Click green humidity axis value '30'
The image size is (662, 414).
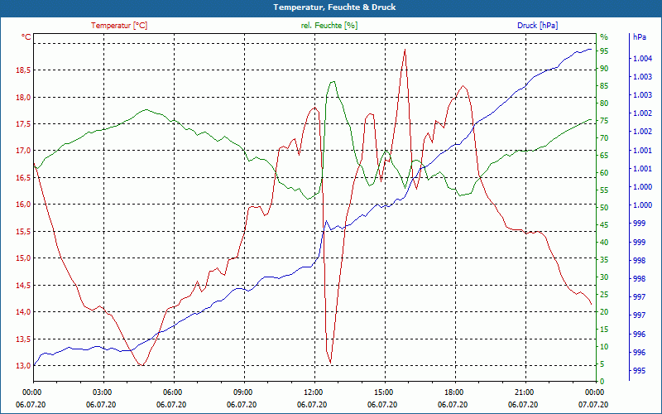(x=604, y=277)
